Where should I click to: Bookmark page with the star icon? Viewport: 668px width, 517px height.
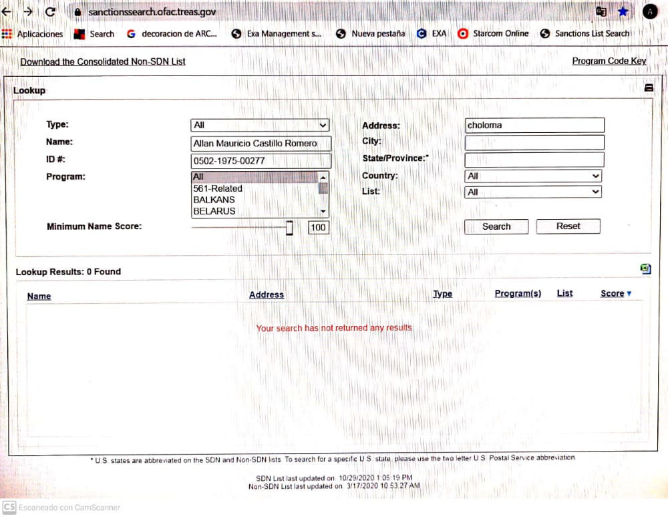click(623, 11)
